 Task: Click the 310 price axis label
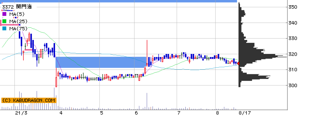tap(293, 70)
